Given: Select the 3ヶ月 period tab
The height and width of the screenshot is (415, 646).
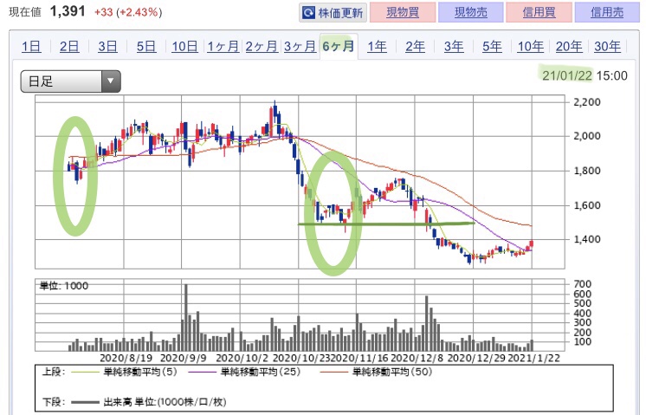Looking at the screenshot, I should (x=300, y=46).
